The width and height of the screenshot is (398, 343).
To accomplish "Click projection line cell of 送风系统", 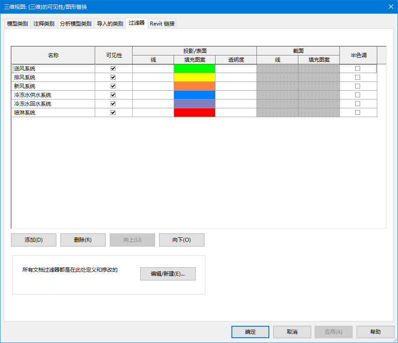I will [153, 68].
